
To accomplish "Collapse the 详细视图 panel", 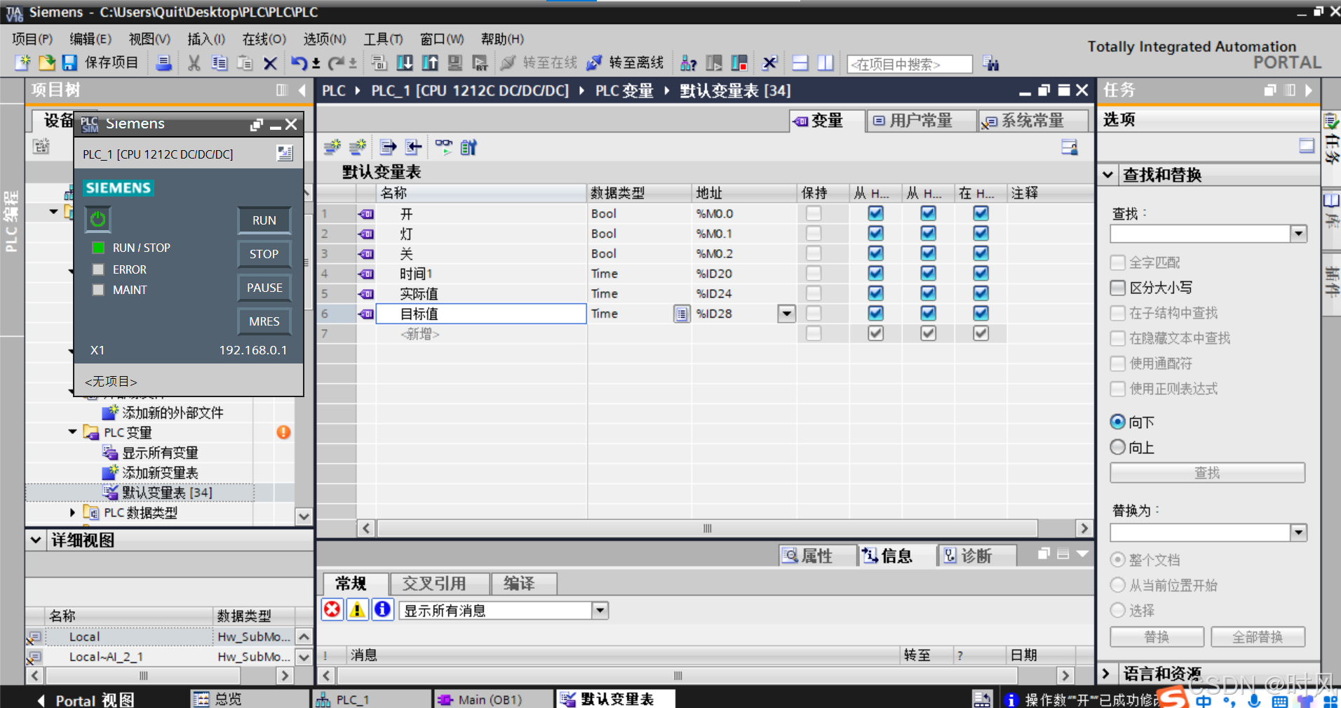I will click(x=36, y=540).
